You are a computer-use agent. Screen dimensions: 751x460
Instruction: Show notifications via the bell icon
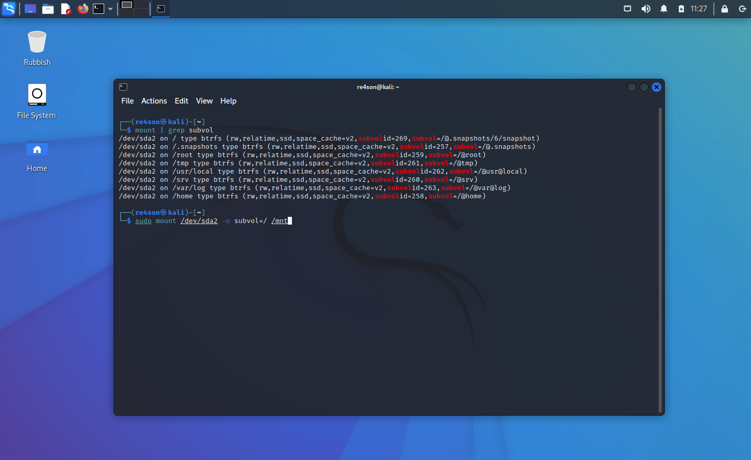click(664, 9)
